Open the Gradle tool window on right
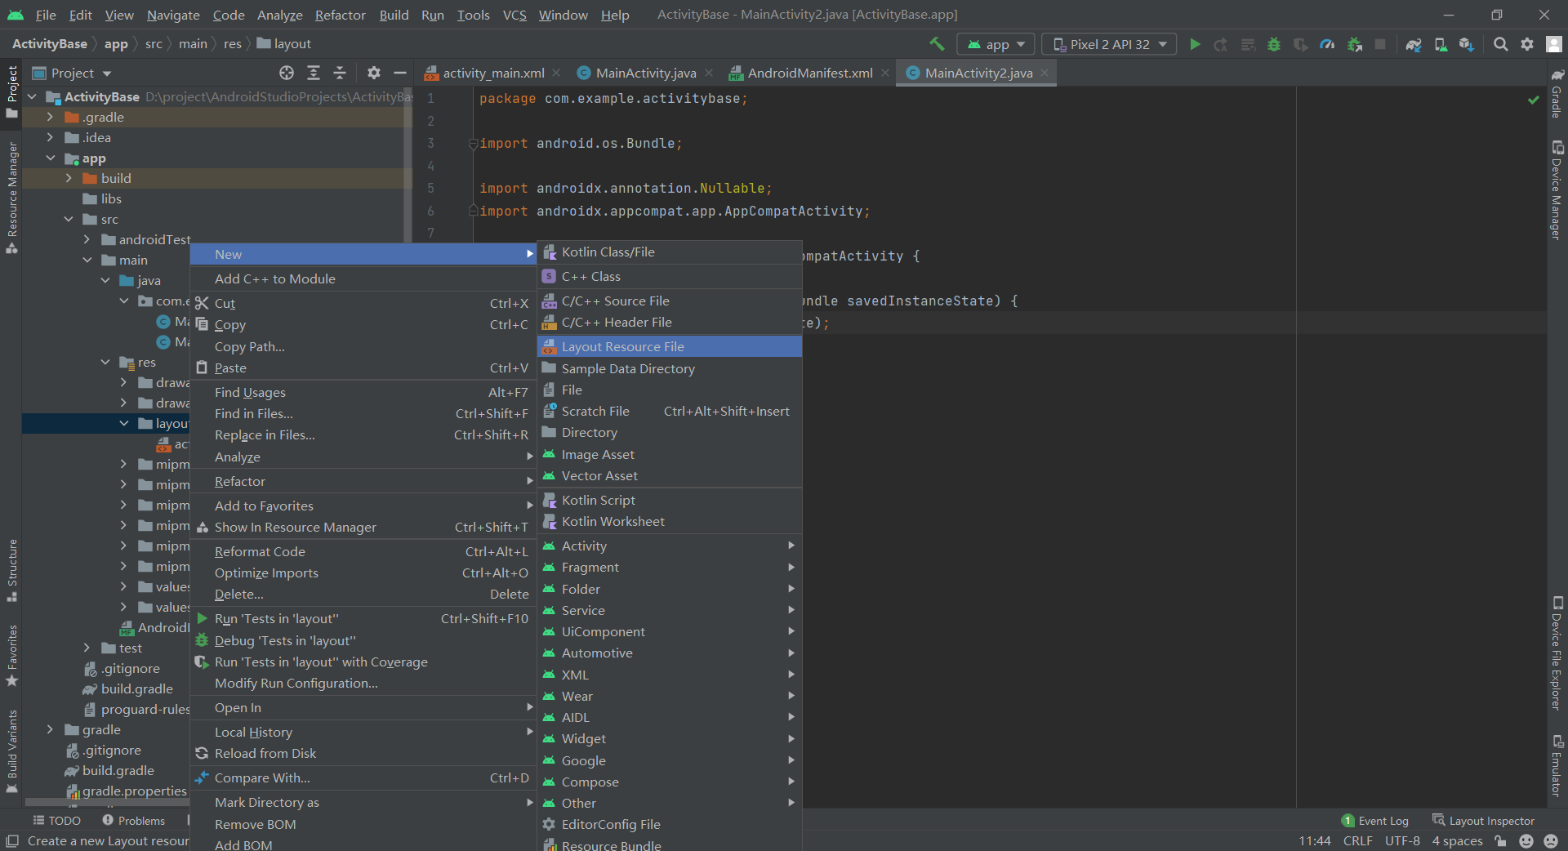 point(1557,94)
